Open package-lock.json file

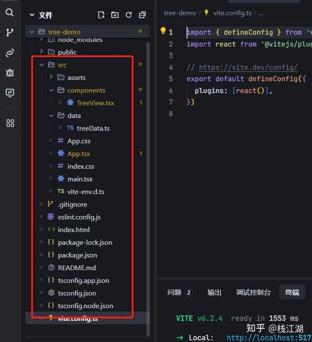click(85, 243)
